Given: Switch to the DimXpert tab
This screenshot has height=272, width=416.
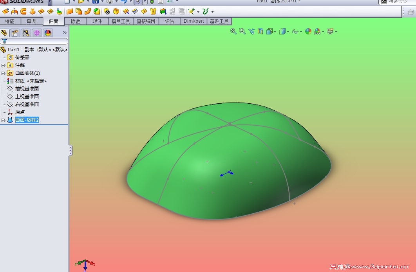Looking at the screenshot, I should coord(194,21).
